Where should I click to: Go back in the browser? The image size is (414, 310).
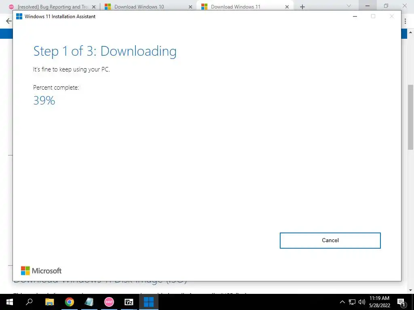(x=8, y=21)
